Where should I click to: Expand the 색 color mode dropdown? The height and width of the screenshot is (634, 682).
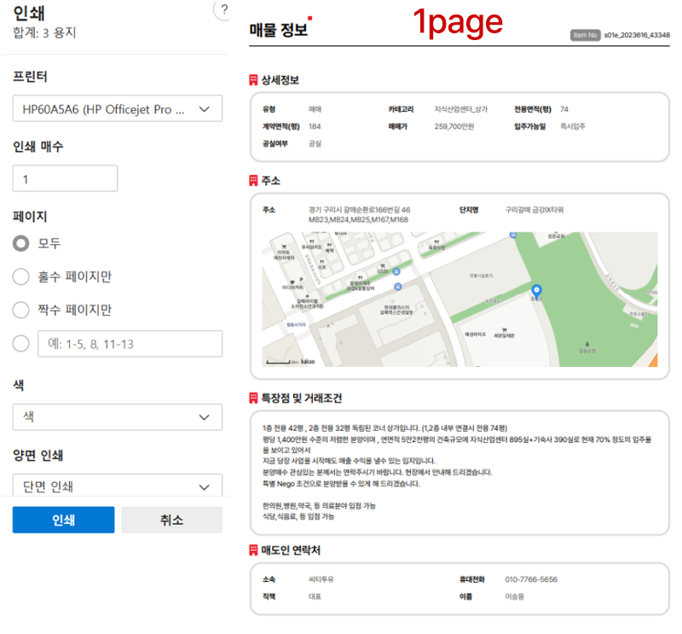[118, 417]
